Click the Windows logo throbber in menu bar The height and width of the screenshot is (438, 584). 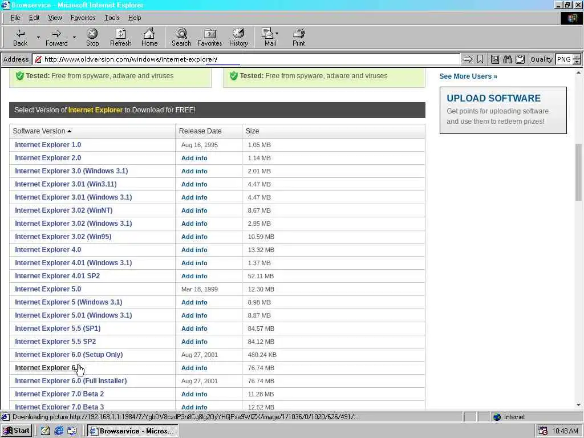pos(571,18)
